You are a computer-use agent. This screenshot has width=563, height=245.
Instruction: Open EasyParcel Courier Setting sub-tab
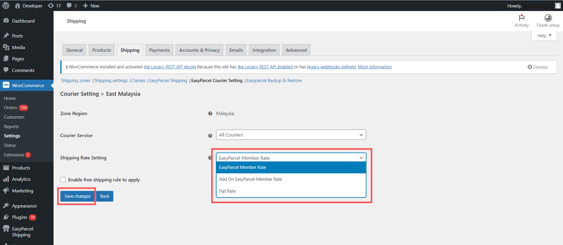click(217, 81)
